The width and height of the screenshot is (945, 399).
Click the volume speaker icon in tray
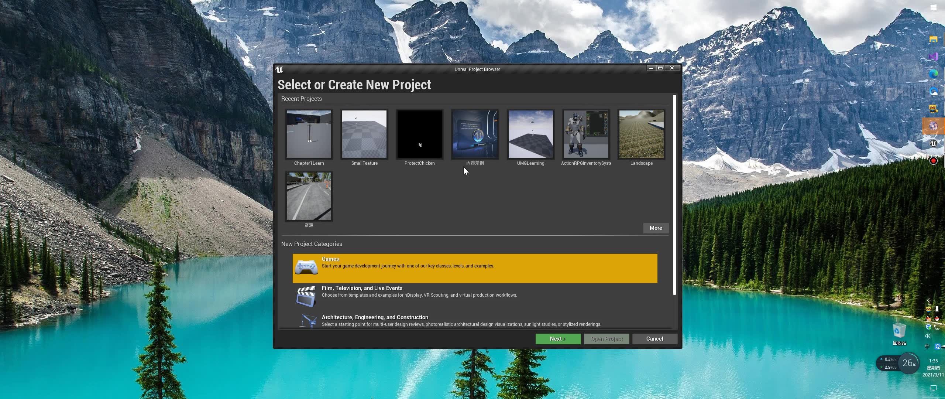pos(928,336)
